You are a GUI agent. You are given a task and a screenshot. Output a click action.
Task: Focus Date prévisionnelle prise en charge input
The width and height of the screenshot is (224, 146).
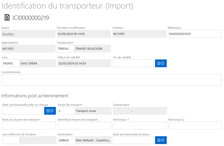click(x=23, y=111)
